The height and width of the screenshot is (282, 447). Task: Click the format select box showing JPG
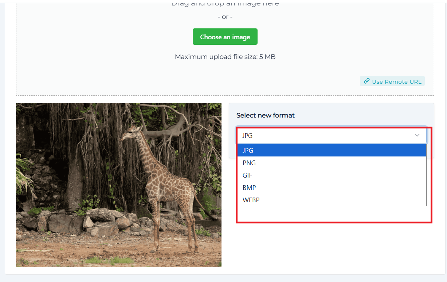pos(332,135)
